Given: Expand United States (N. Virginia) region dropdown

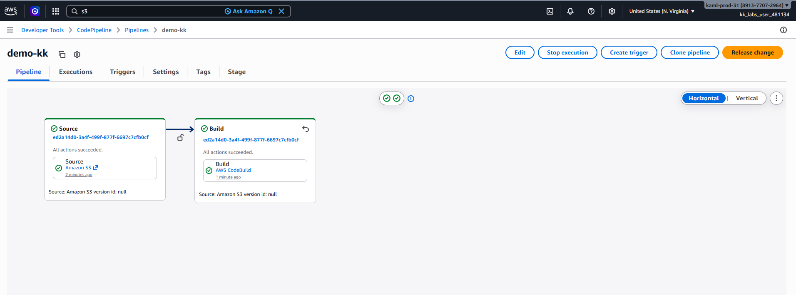Looking at the screenshot, I should 662,11.
